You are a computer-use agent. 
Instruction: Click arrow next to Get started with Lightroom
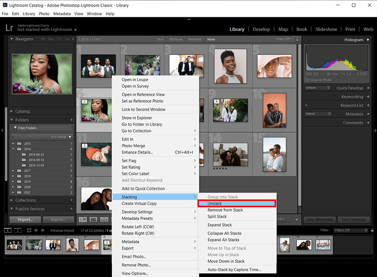[x=75, y=30]
